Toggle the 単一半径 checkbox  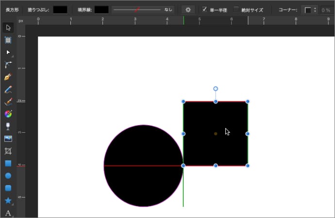(205, 9)
